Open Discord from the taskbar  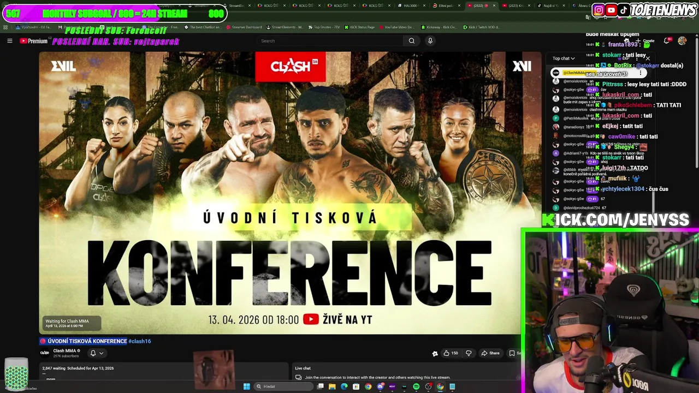coord(381,386)
